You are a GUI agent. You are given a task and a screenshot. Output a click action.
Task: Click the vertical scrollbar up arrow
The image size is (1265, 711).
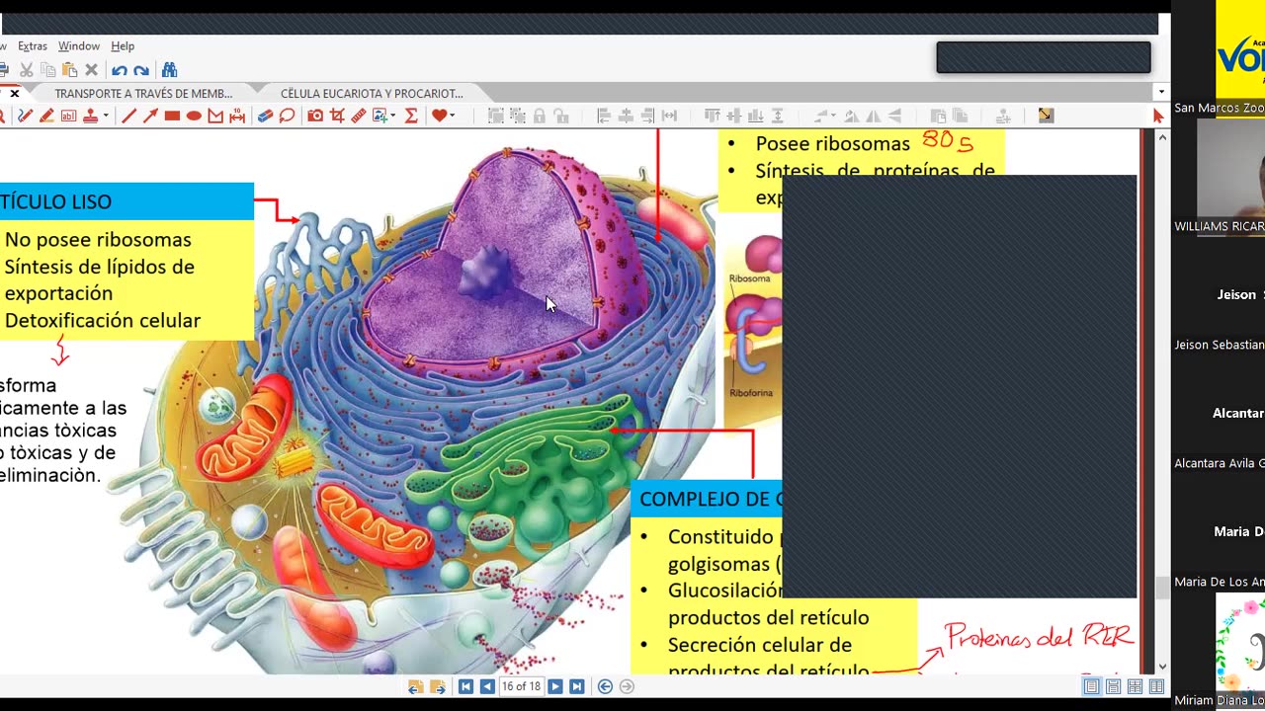tap(1162, 137)
